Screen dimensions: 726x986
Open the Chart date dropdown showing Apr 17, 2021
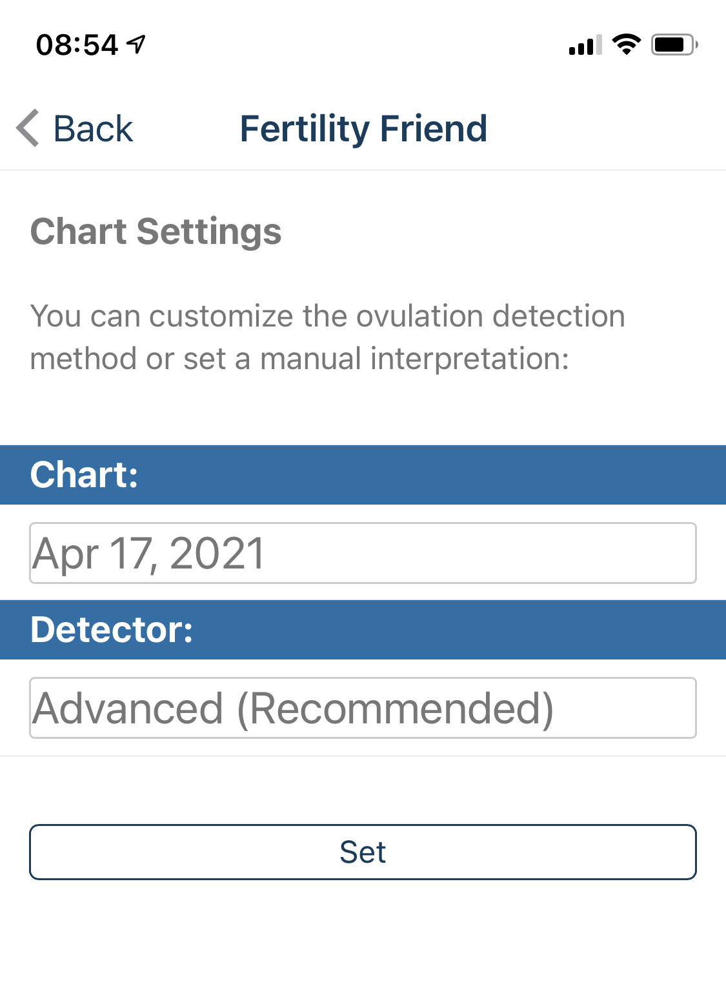(363, 553)
